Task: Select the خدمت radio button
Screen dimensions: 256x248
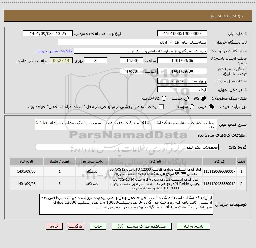Action: coord(186,98)
